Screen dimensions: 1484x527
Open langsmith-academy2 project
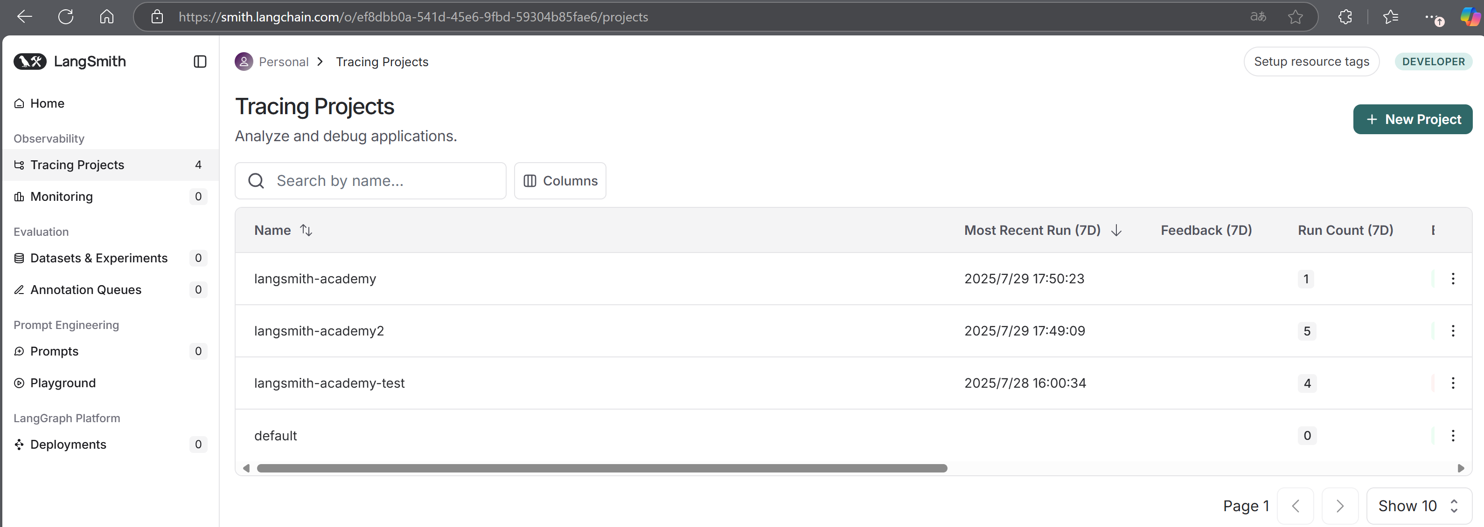point(319,331)
